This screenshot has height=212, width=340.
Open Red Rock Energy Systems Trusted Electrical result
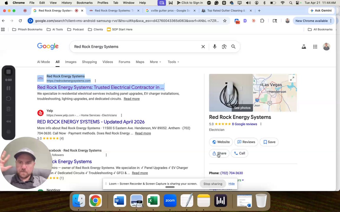[x=100, y=87]
